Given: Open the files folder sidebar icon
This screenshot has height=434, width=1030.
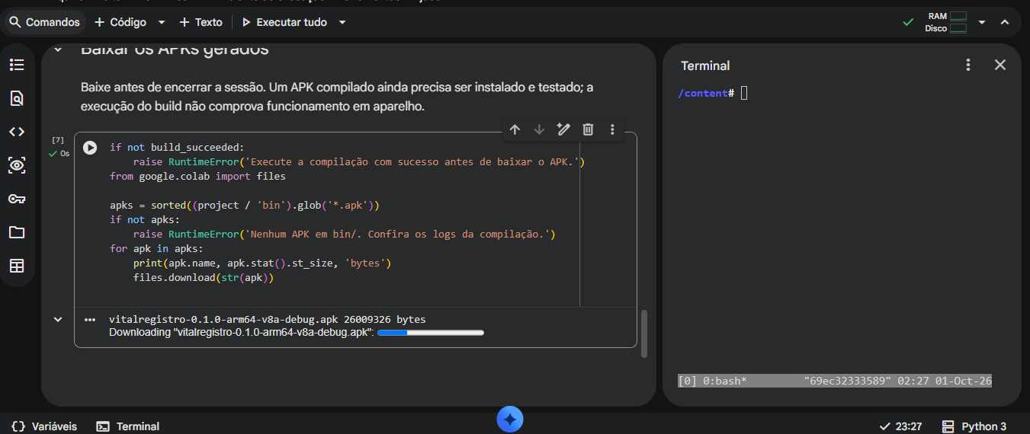Looking at the screenshot, I should tap(17, 232).
